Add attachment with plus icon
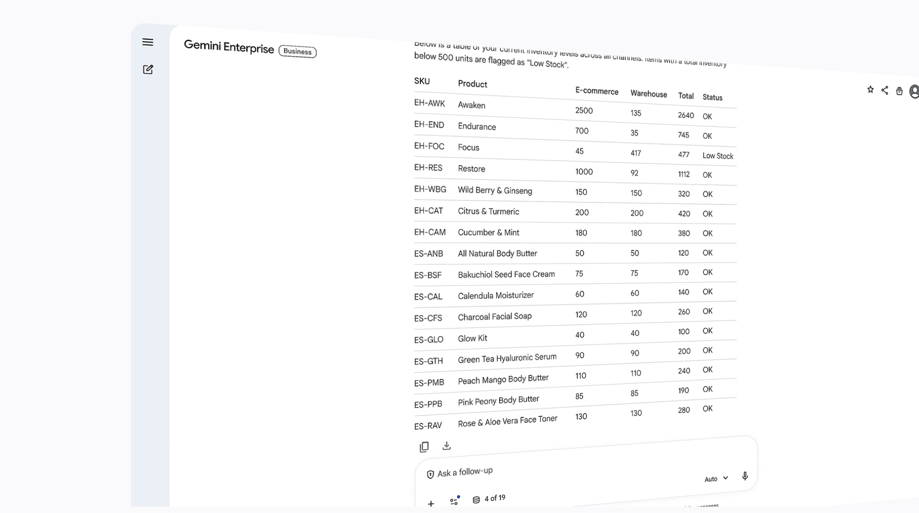This screenshot has height=513, width=919. coord(431,503)
